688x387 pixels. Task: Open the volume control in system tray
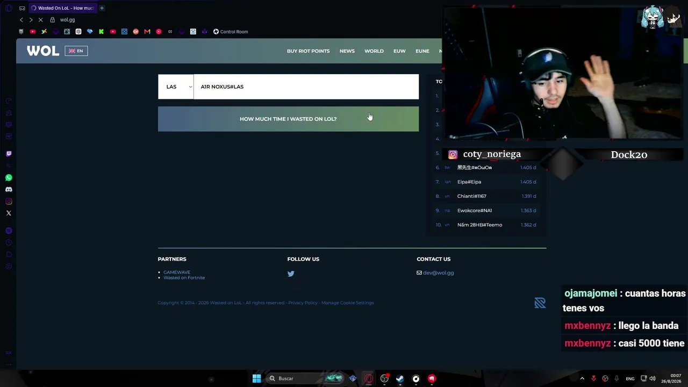click(651, 378)
